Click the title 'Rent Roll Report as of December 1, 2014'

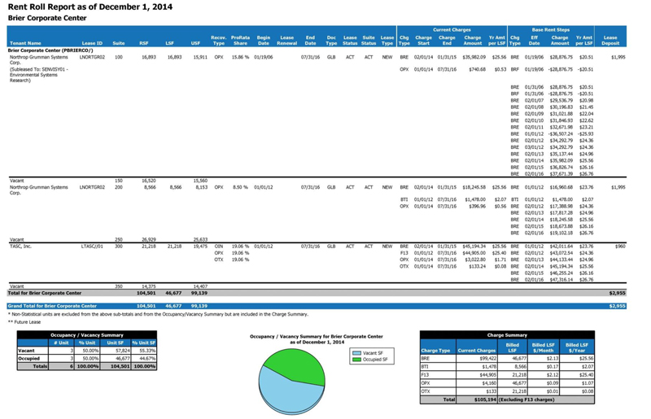pos(90,7)
